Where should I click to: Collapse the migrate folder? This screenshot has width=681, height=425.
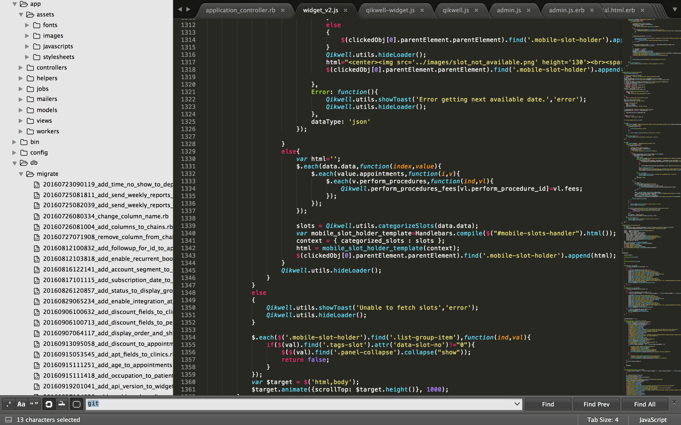21,174
